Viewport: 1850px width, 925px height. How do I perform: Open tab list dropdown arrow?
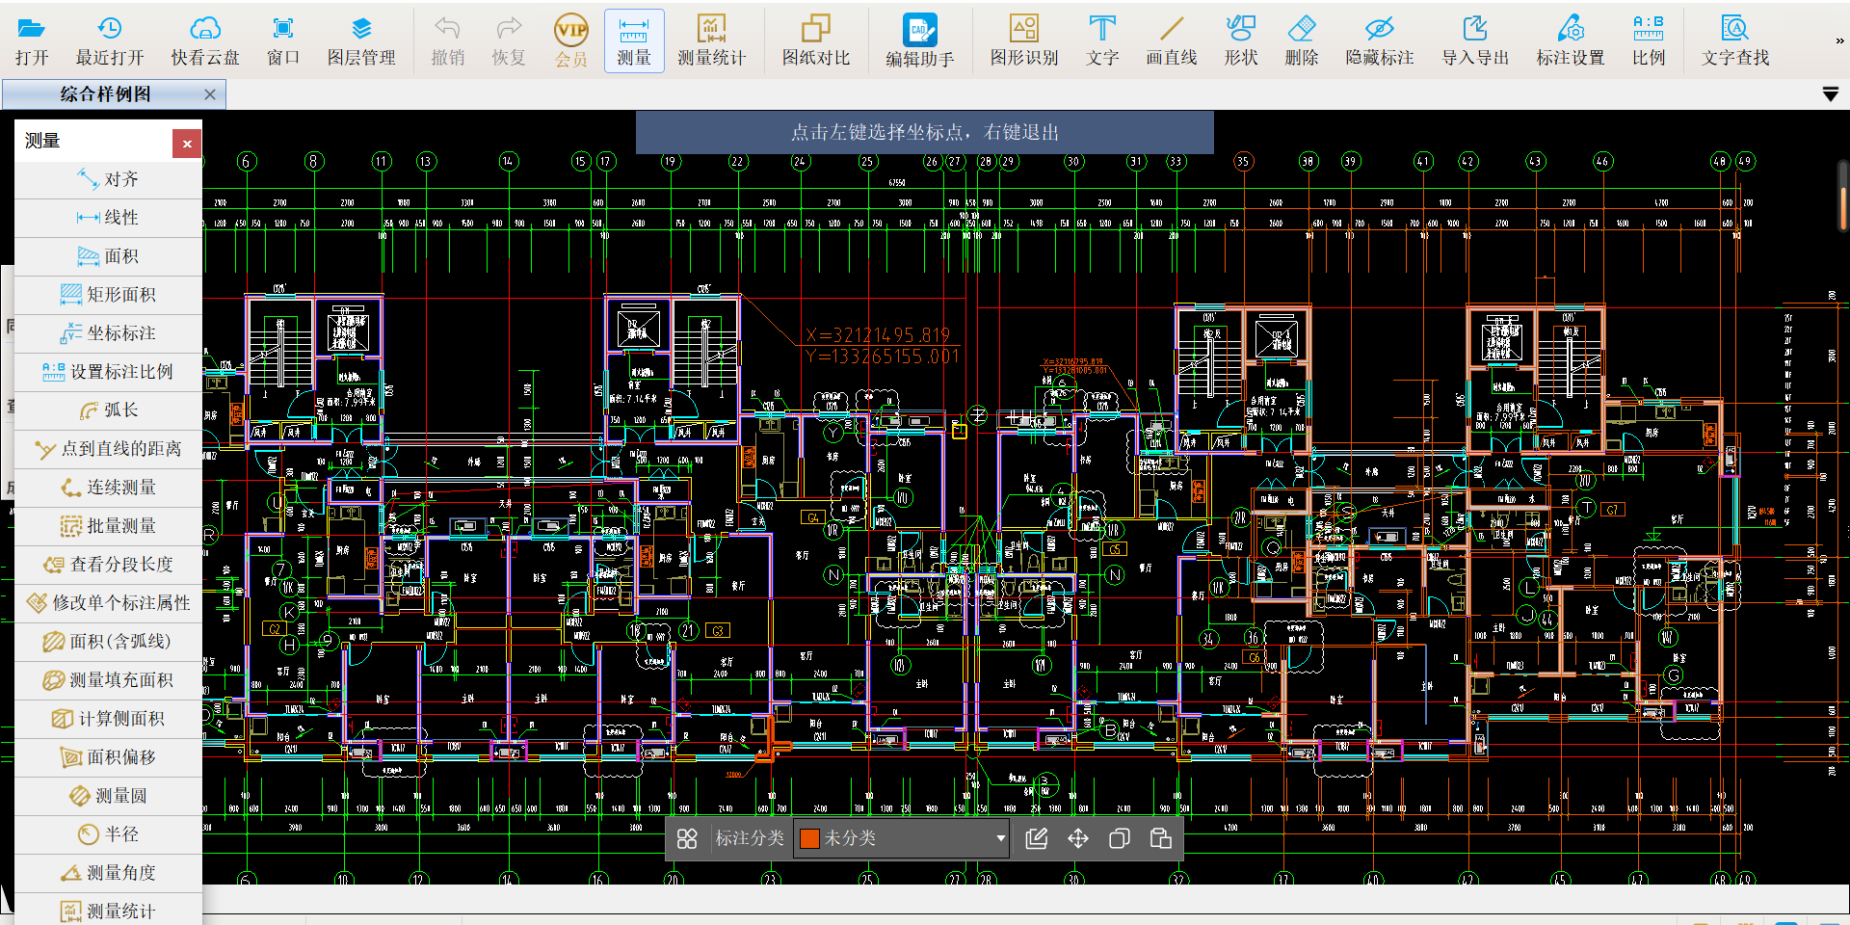1831,94
